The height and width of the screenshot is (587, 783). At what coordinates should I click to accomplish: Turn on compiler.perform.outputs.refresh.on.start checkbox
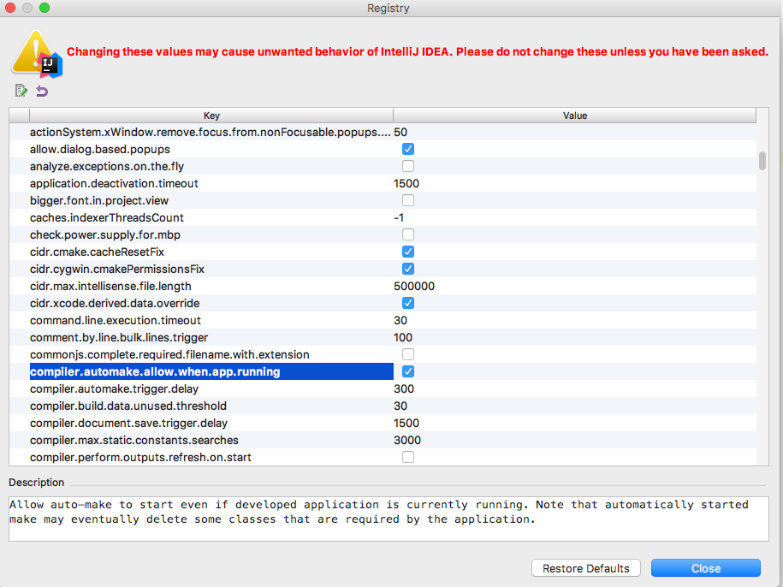[x=408, y=457]
